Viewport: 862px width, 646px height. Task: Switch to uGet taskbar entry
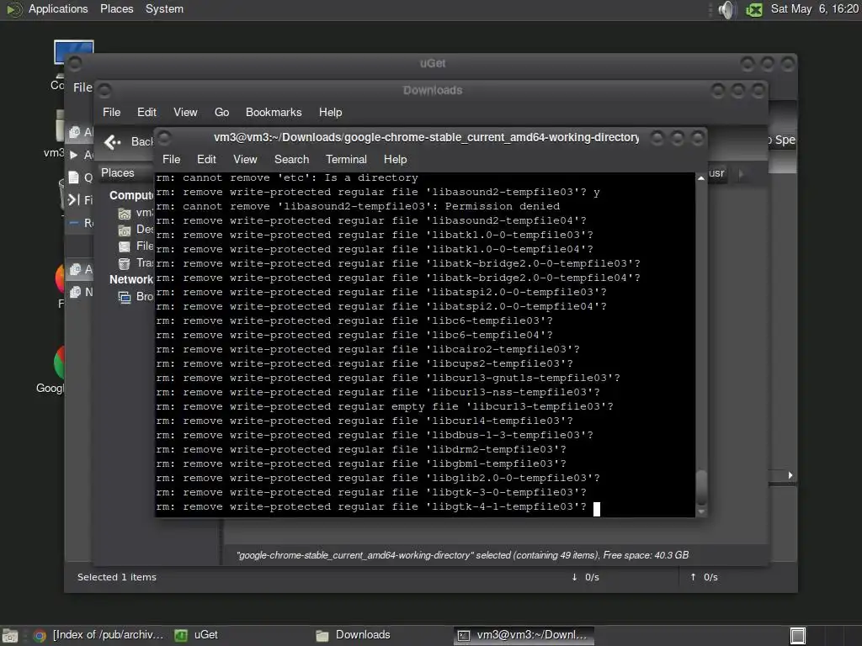(x=197, y=635)
